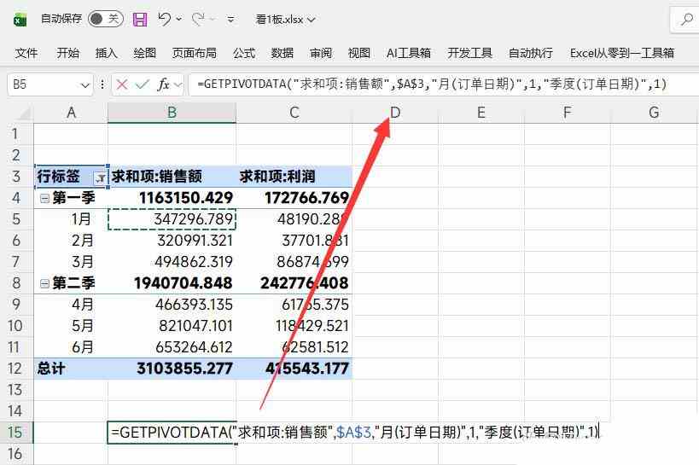Open the 开发工具 tab
The height and width of the screenshot is (465, 699).
coord(470,53)
